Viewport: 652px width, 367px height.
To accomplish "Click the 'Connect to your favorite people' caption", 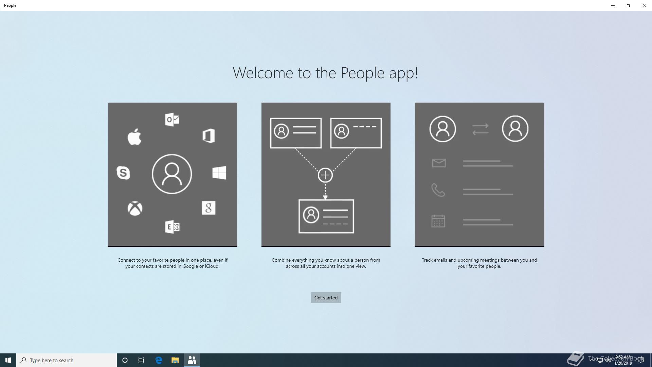I will (173, 263).
